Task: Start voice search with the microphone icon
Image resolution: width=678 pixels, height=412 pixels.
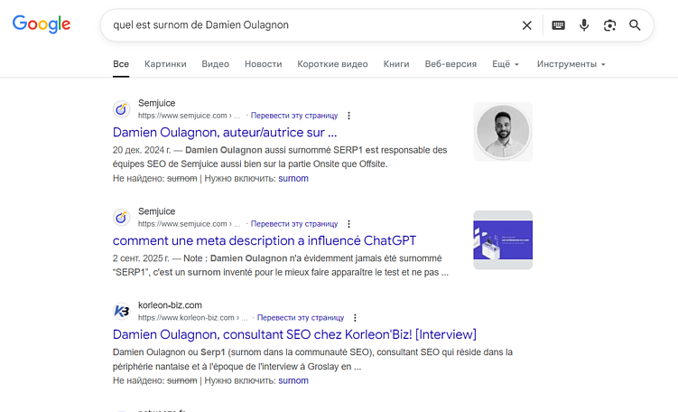Action: (x=584, y=25)
